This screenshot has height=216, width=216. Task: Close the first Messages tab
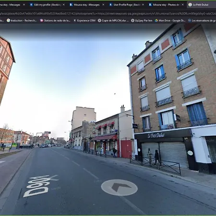pyautogui.click(x=24, y=5)
